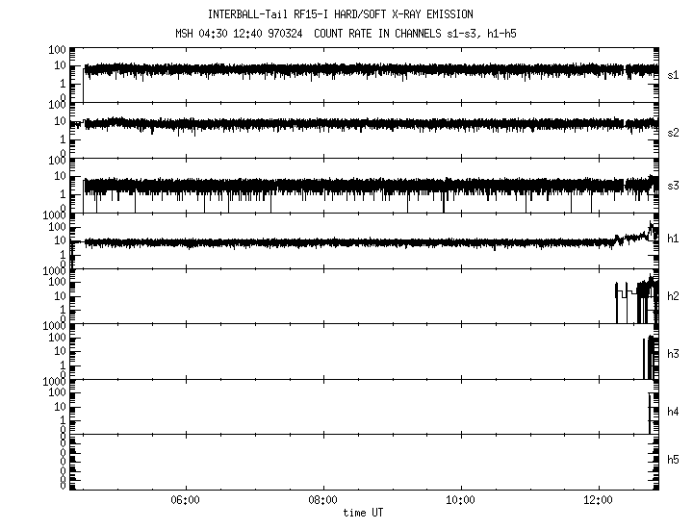
Task: Click the h4 channel label
Action: [x=673, y=412]
